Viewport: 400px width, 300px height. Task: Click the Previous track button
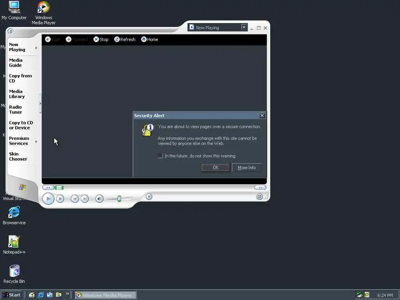(x=75, y=198)
